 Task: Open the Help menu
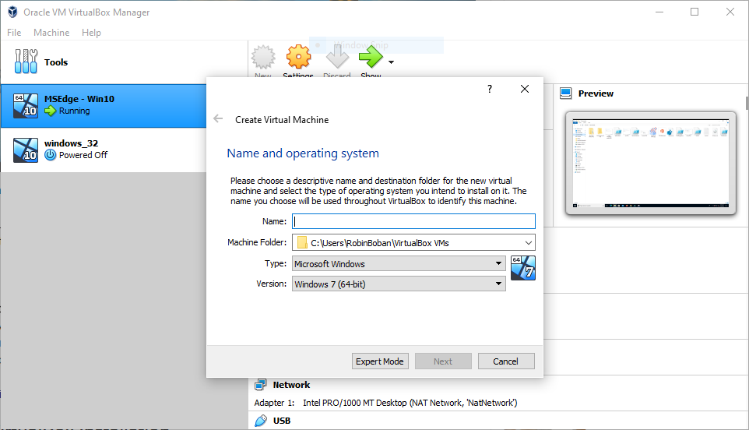pos(91,33)
